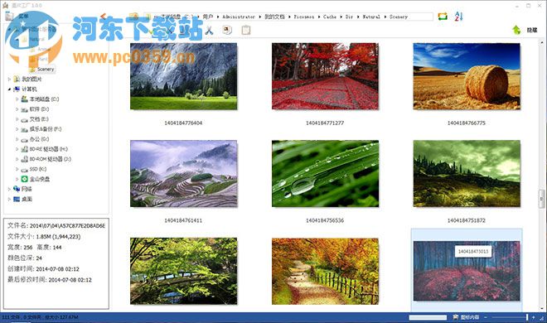Select the red autumn road thumbnail
The width and height of the screenshot is (547, 323).
coord(325,76)
